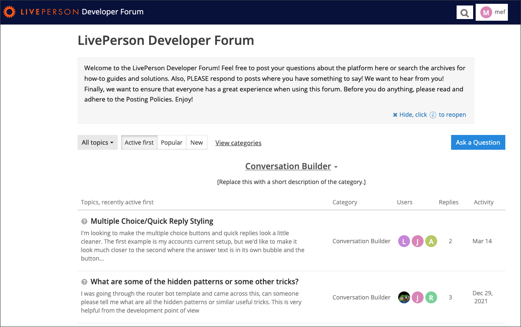Select the New tab
The height and width of the screenshot is (327, 521).
(x=197, y=143)
